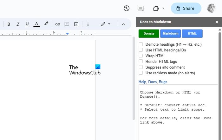Toggle Suppress info comment checkbox
The width and height of the screenshot is (222, 140).
pos(141,67)
